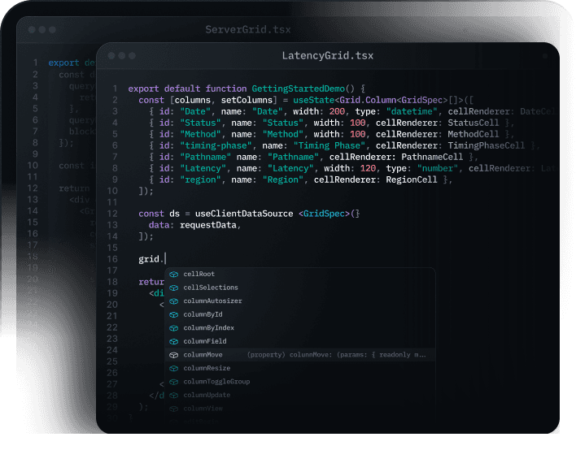This screenshot has width=576, height=450.
Task: Select cellSelections autocomplete suggestion
Action: coord(300,288)
